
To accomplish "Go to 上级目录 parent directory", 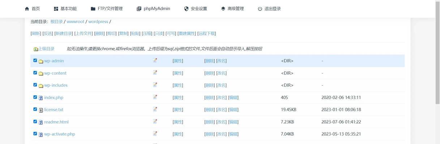I will 47,49.
